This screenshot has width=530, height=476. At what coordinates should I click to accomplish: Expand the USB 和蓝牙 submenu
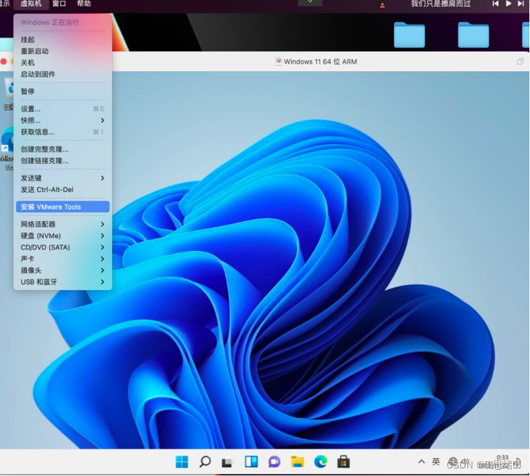coord(62,281)
